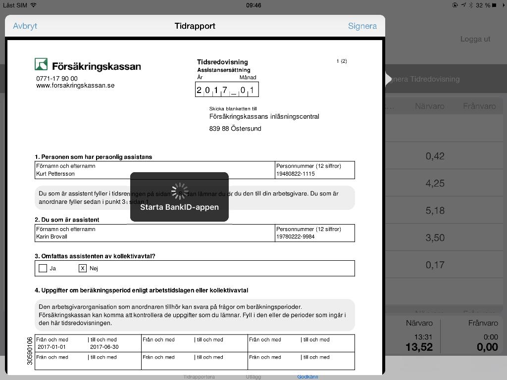Image resolution: width=507 pixels, height=380 pixels.
Task: Click the page indicator 1 (2)
Action: click(342, 61)
